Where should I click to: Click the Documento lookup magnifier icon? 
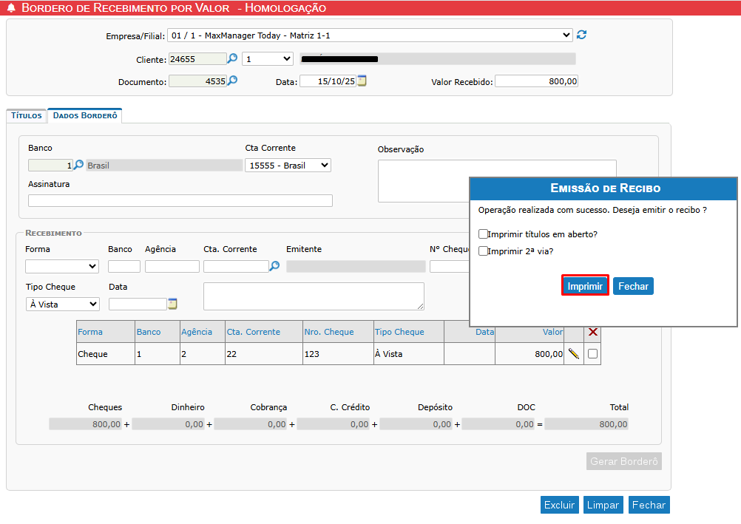click(x=232, y=81)
